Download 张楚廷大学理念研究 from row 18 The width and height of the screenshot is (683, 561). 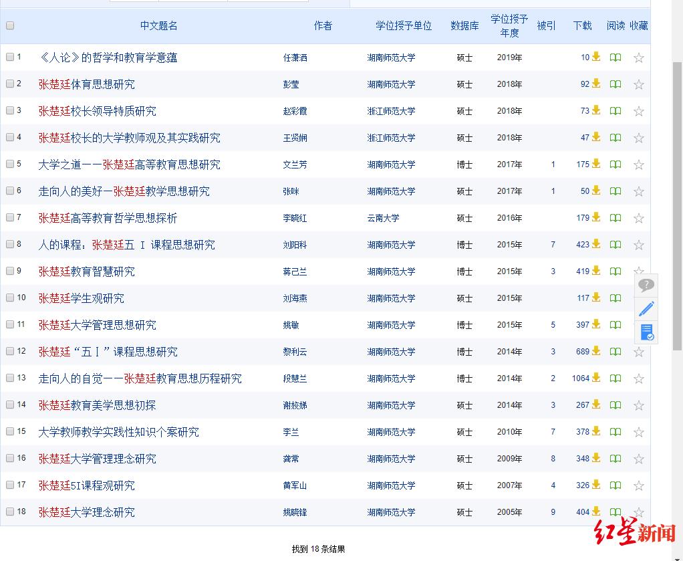[596, 512]
